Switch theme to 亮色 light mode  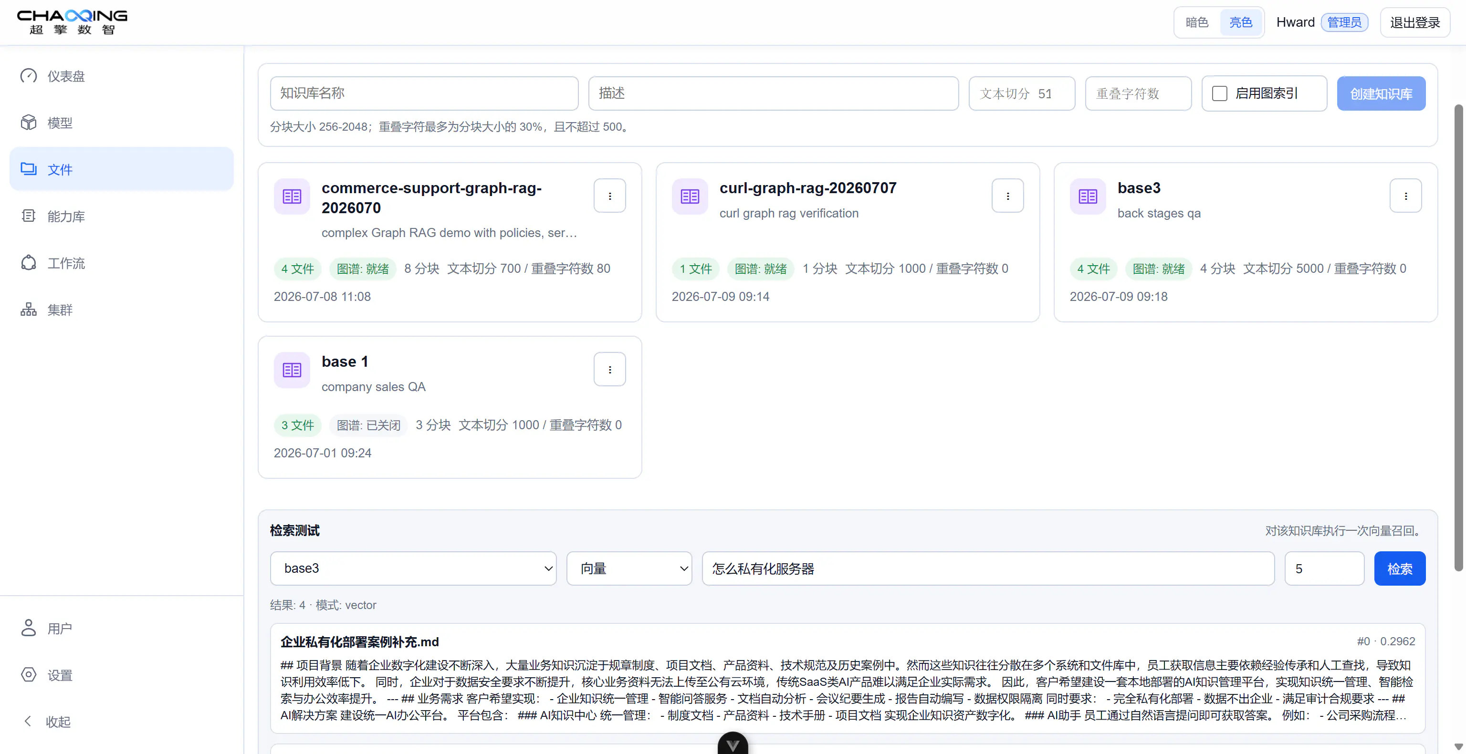pyautogui.click(x=1241, y=22)
